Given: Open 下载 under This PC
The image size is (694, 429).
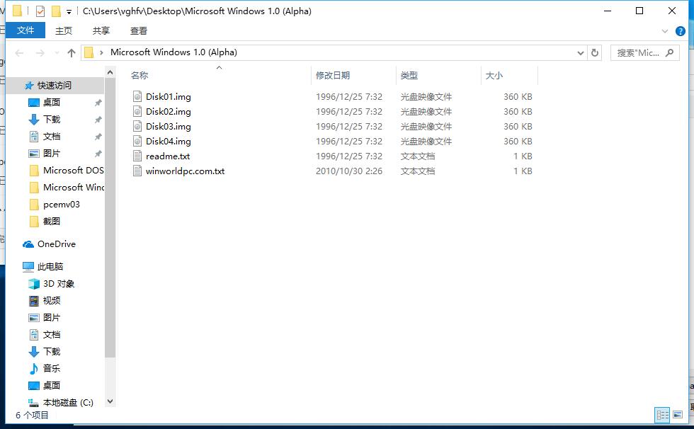Looking at the screenshot, I should pyautogui.click(x=52, y=352).
